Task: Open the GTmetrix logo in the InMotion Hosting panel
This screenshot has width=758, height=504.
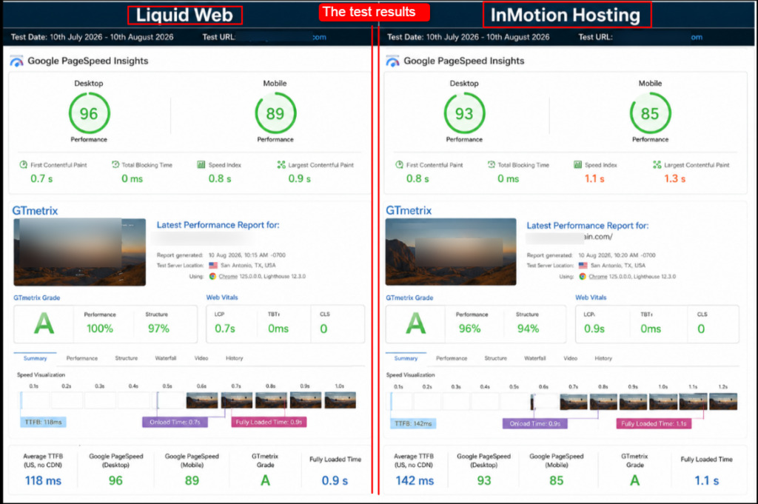Action: (409, 211)
